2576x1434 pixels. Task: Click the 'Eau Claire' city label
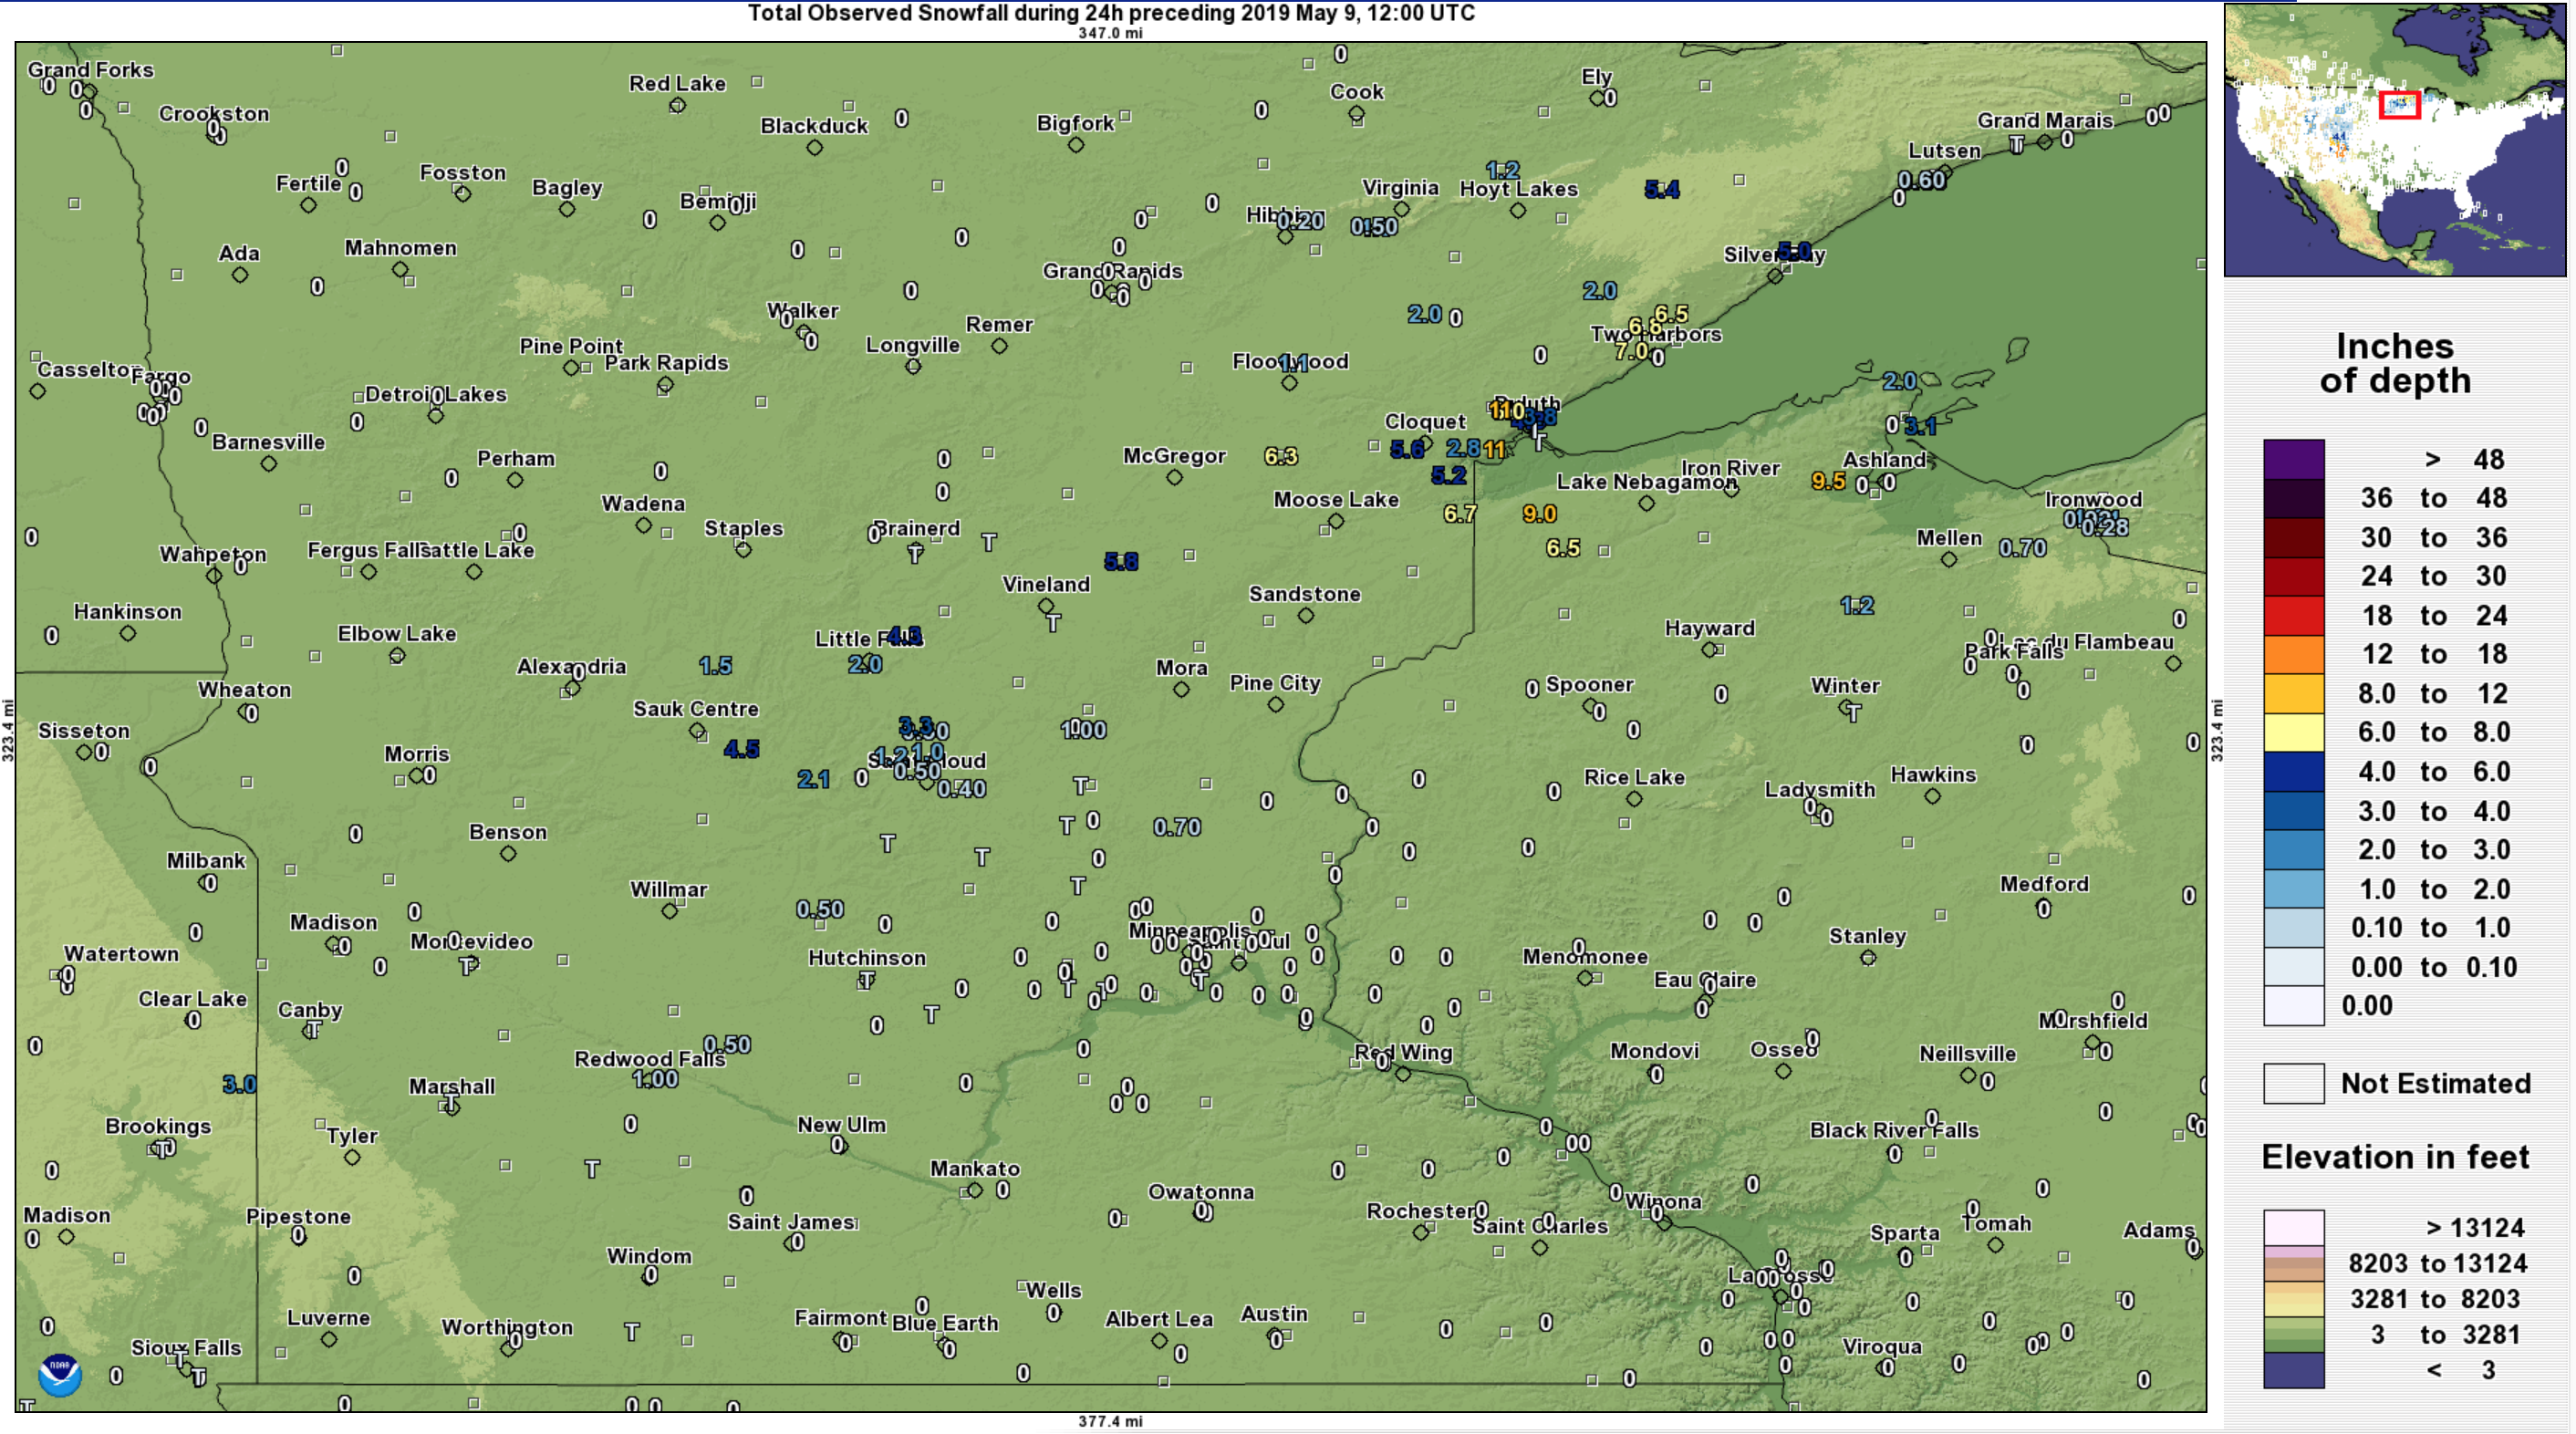(x=1705, y=980)
